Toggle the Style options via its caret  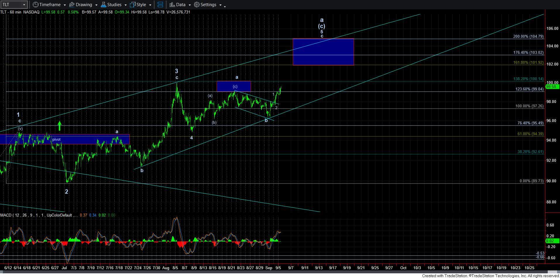151,5
